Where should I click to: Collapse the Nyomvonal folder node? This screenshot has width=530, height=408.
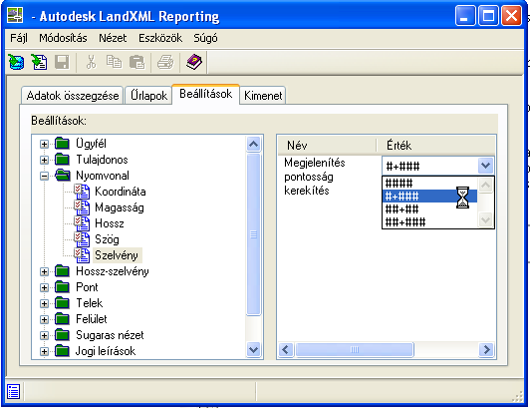[44, 176]
